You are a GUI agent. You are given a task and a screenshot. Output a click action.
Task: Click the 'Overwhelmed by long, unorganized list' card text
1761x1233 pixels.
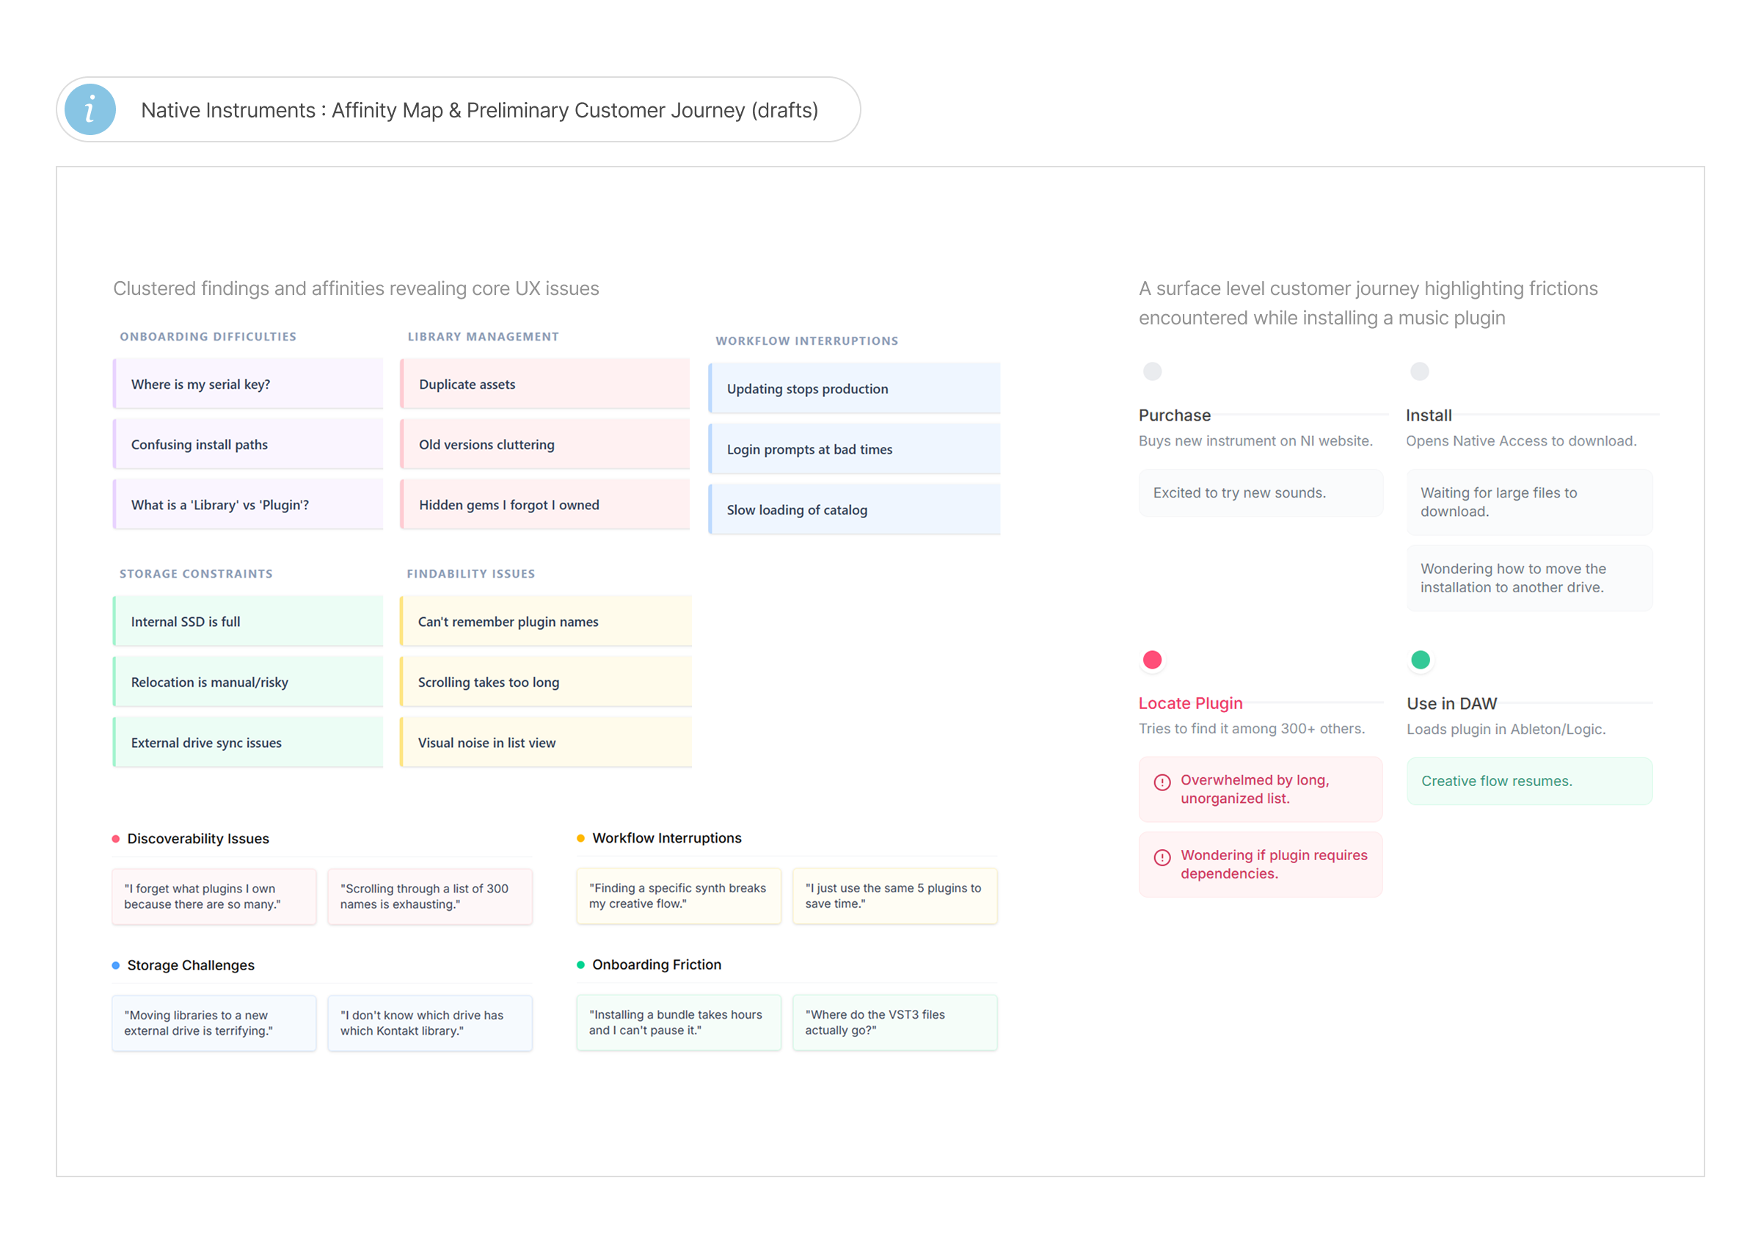pos(1255,789)
